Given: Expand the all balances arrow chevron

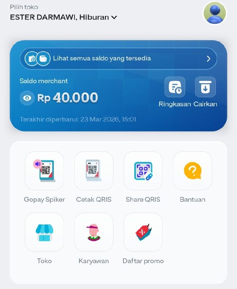Looking at the screenshot, I should coord(208,59).
